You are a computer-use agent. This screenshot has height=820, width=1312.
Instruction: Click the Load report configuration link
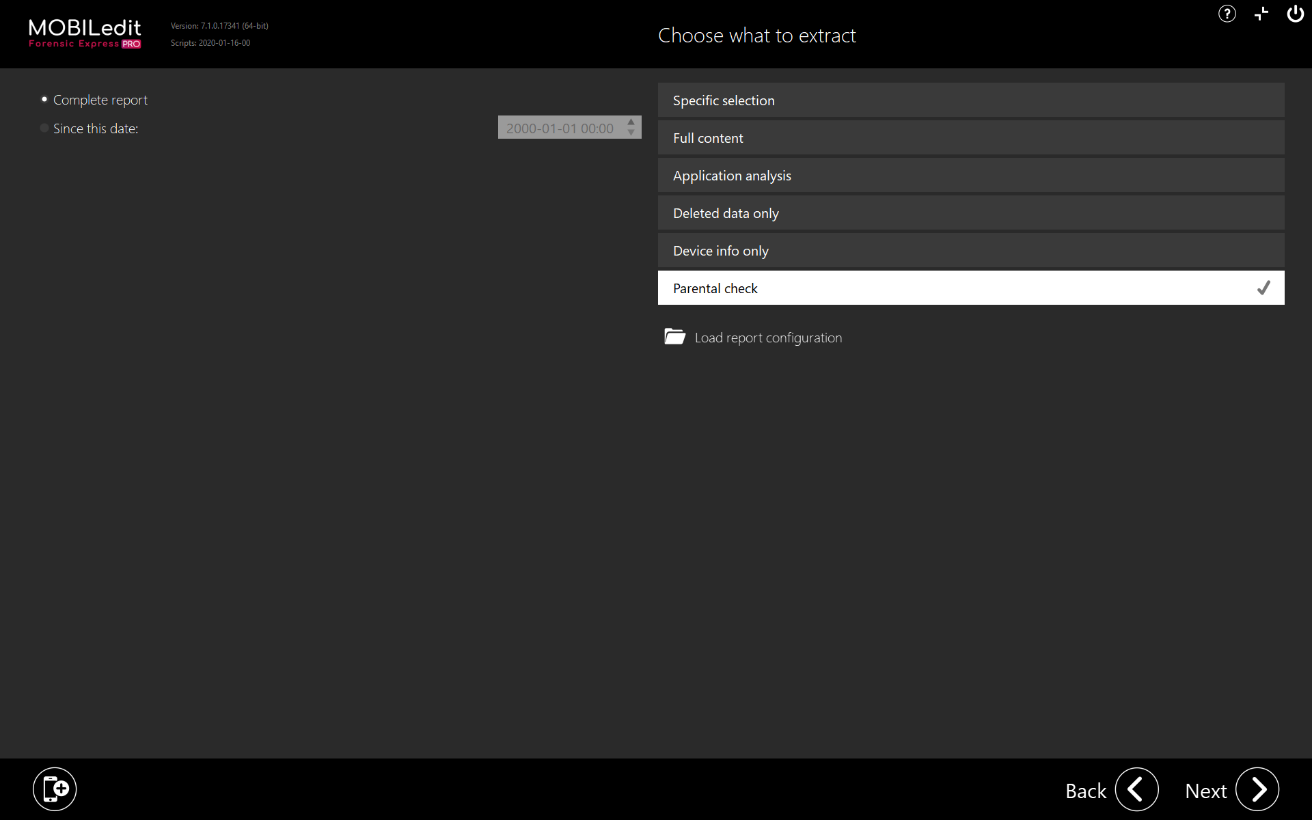click(x=768, y=338)
